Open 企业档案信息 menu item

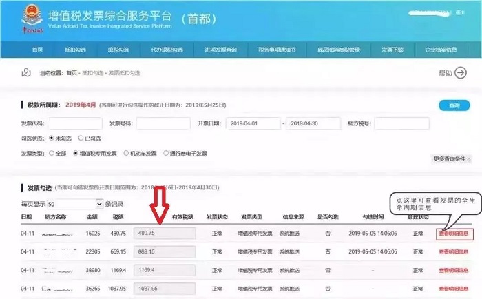pos(441,50)
